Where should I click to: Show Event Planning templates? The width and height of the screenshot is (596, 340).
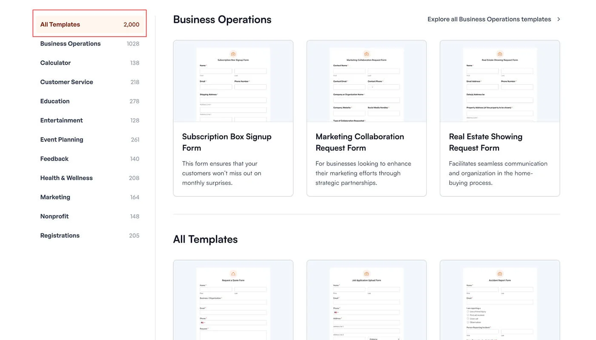point(62,139)
